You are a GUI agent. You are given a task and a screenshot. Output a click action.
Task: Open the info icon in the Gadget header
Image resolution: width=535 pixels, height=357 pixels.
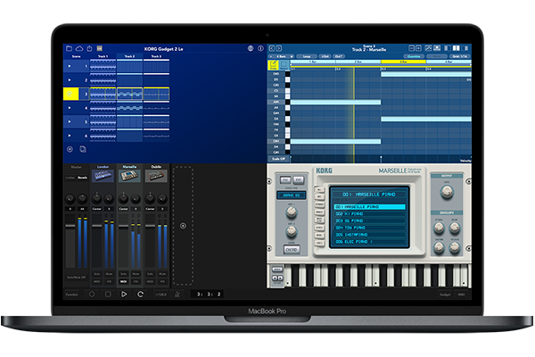pos(260,48)
